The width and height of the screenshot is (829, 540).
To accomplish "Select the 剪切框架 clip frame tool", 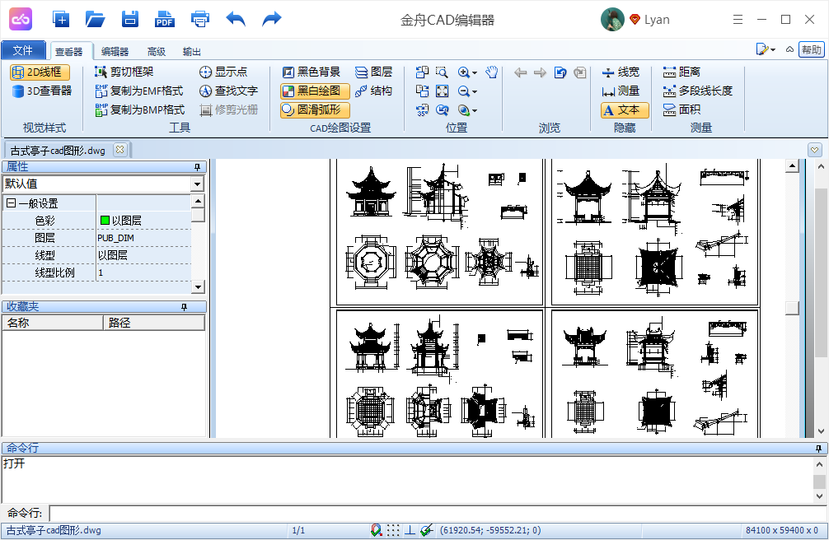I will tap(124, 72).
